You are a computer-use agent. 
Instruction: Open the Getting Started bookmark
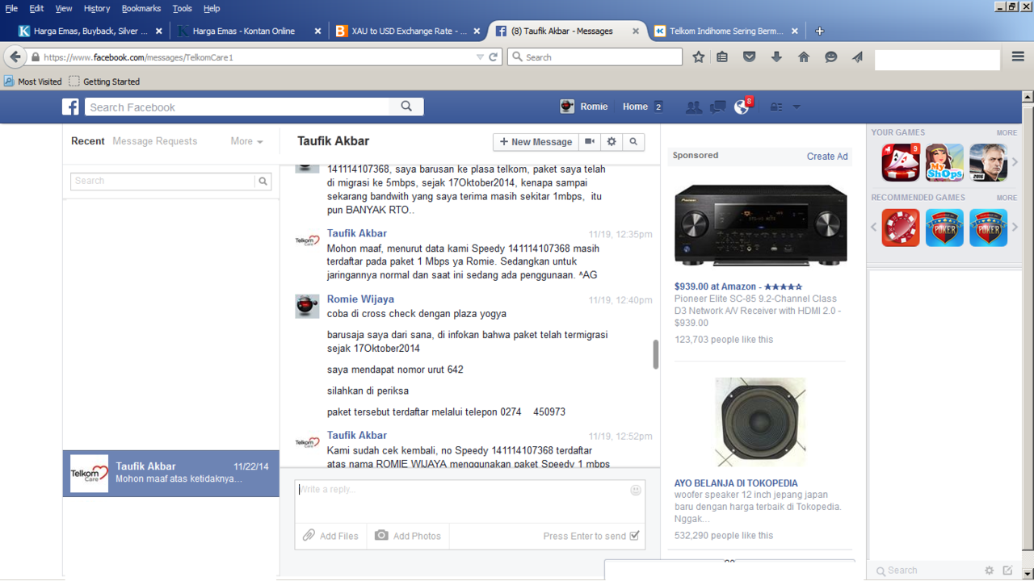tap(104, 82)
